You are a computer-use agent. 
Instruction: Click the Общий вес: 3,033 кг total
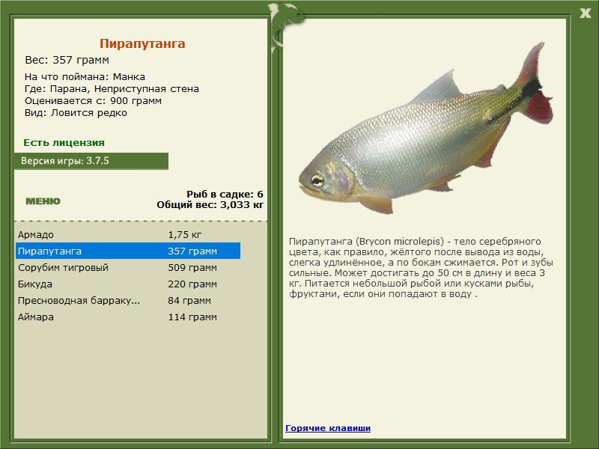click(x=210, y=204)
